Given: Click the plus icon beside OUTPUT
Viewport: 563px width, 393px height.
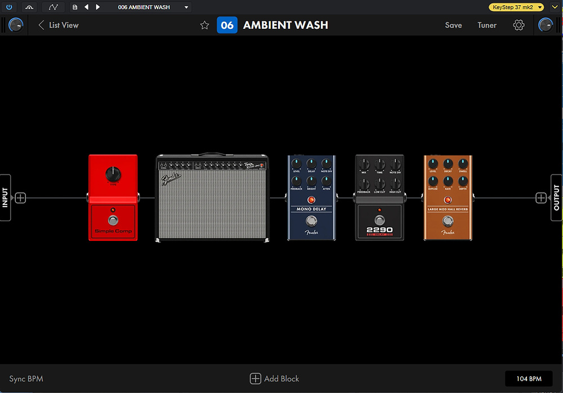Looking at the screenshot, I should (541, 198).
